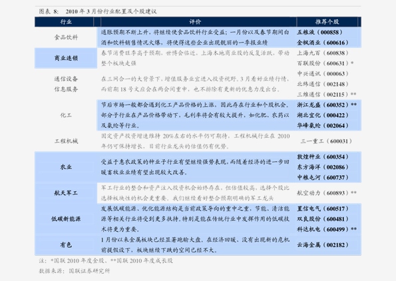The image size is (396, 281).
Task: Click stock 中粮屯河（600737）
Action: (323, 178)
